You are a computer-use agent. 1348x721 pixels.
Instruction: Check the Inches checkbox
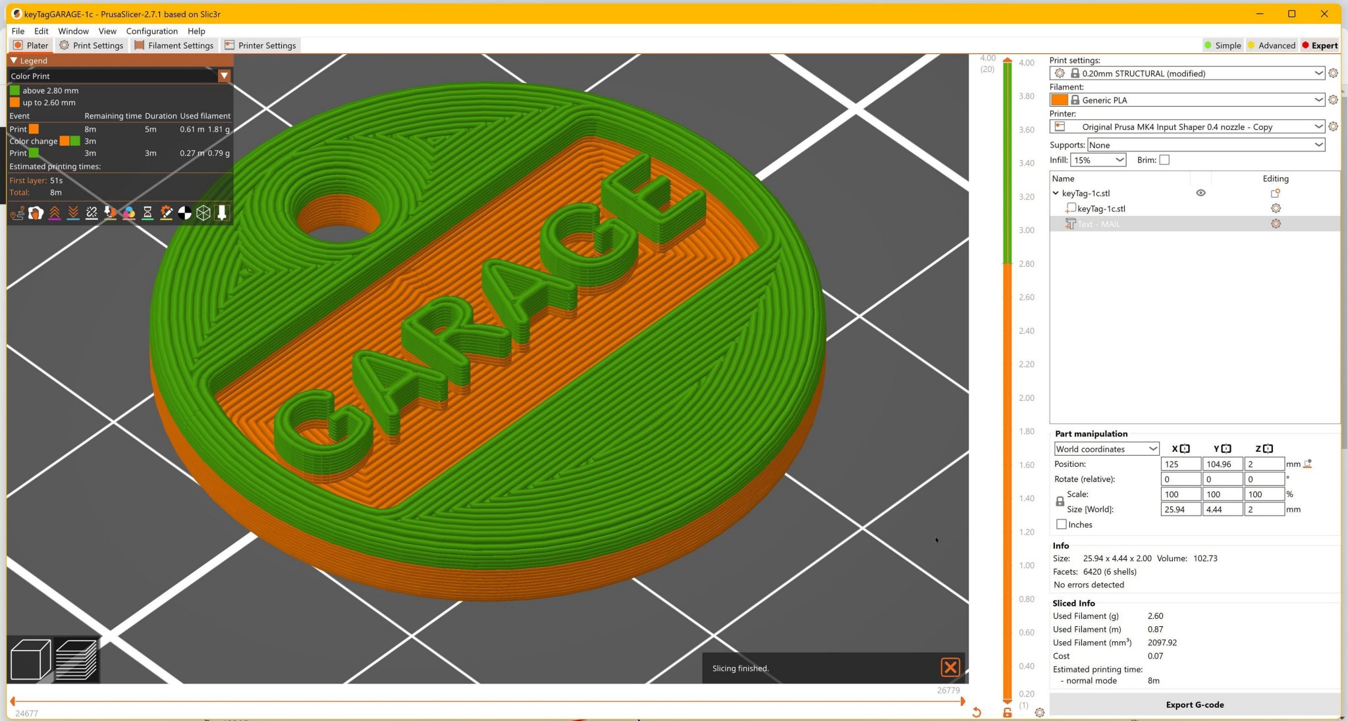click(1062, 524)
